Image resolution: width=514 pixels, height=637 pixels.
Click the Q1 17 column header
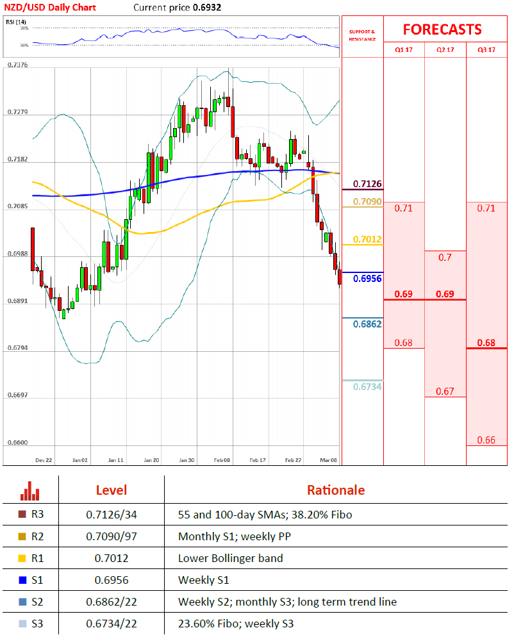pyautogui.click(x=404, y=49)
